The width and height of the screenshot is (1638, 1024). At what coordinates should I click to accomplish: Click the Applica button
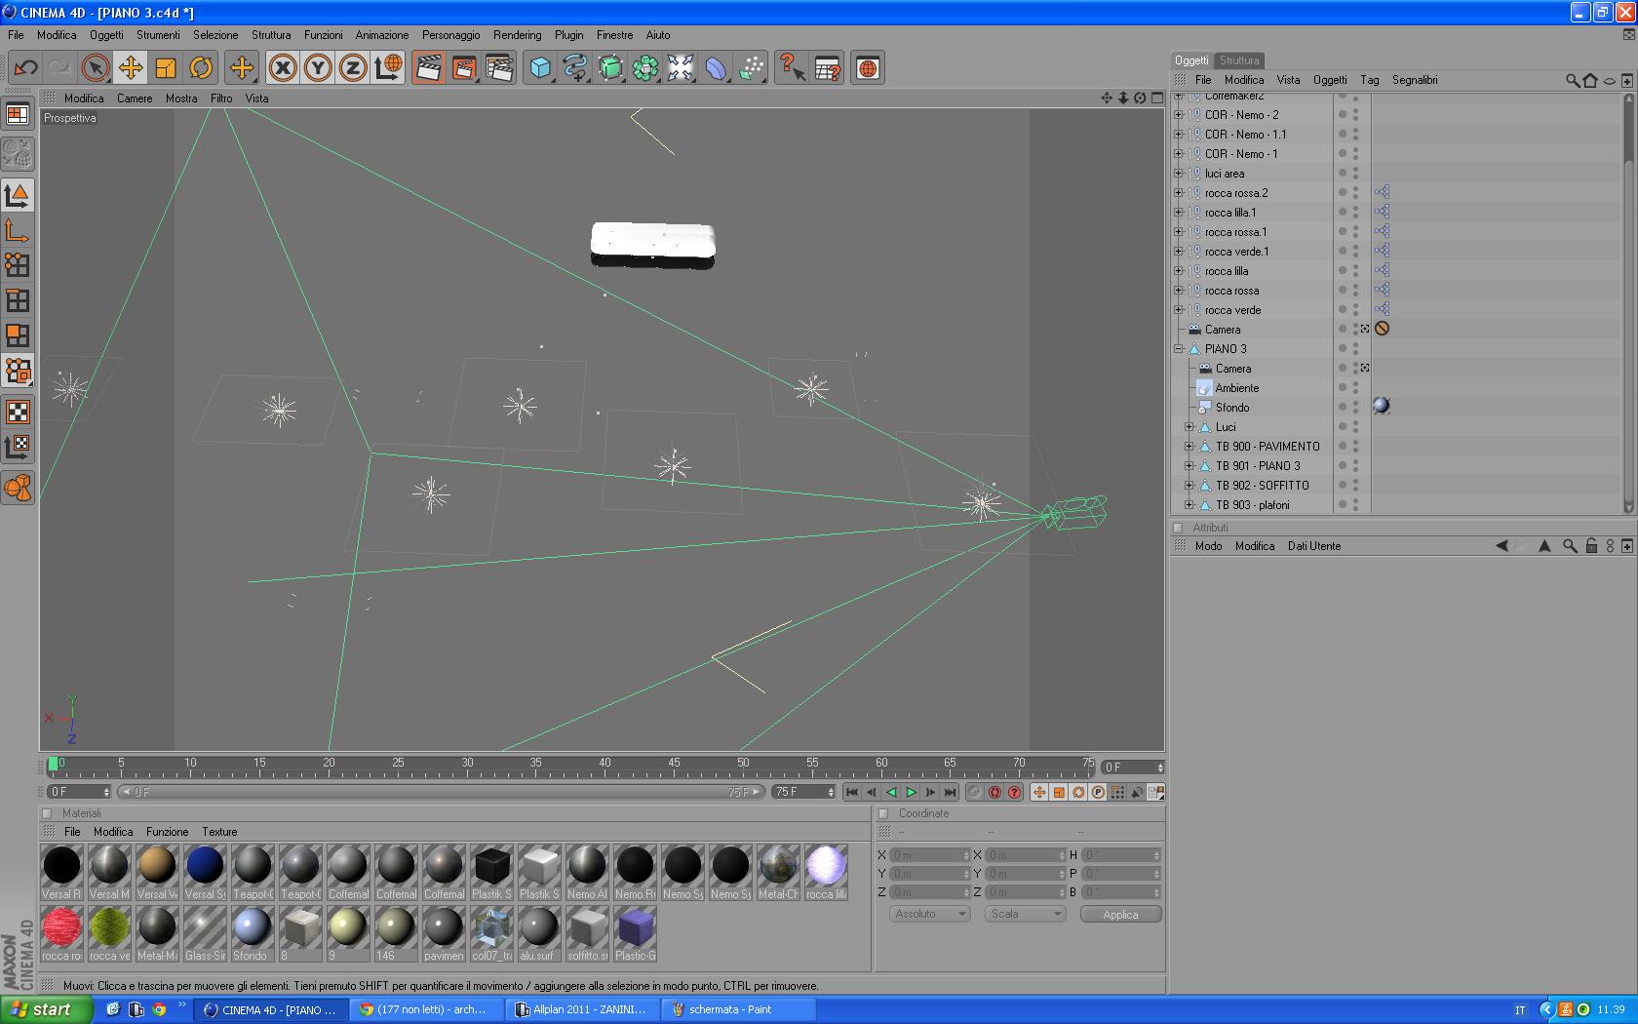pyautogui.click(x=1120, y=914)
